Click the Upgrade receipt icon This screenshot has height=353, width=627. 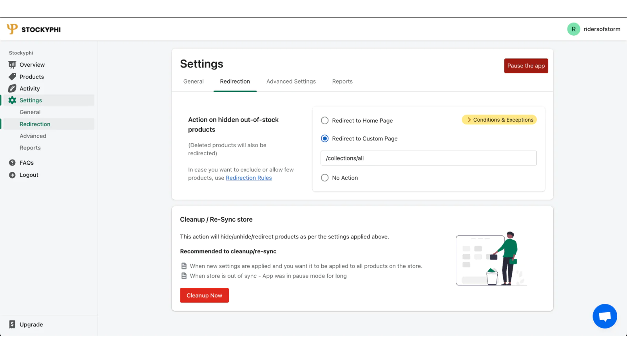point(13,324)
